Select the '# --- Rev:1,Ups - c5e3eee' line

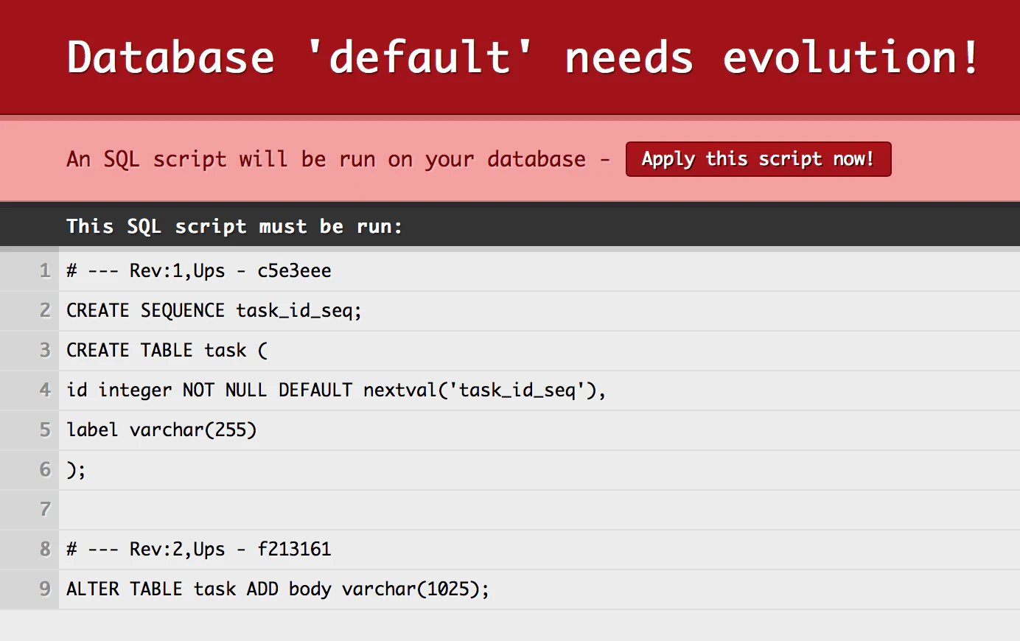(199, 271)
